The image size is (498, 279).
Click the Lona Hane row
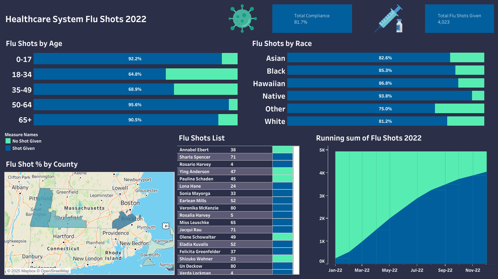tap(235, 186)
